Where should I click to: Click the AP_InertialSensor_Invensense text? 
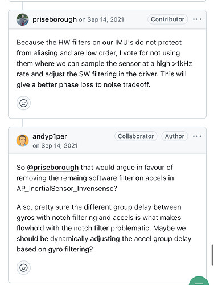pyautogui.click(x=67, y=189)
